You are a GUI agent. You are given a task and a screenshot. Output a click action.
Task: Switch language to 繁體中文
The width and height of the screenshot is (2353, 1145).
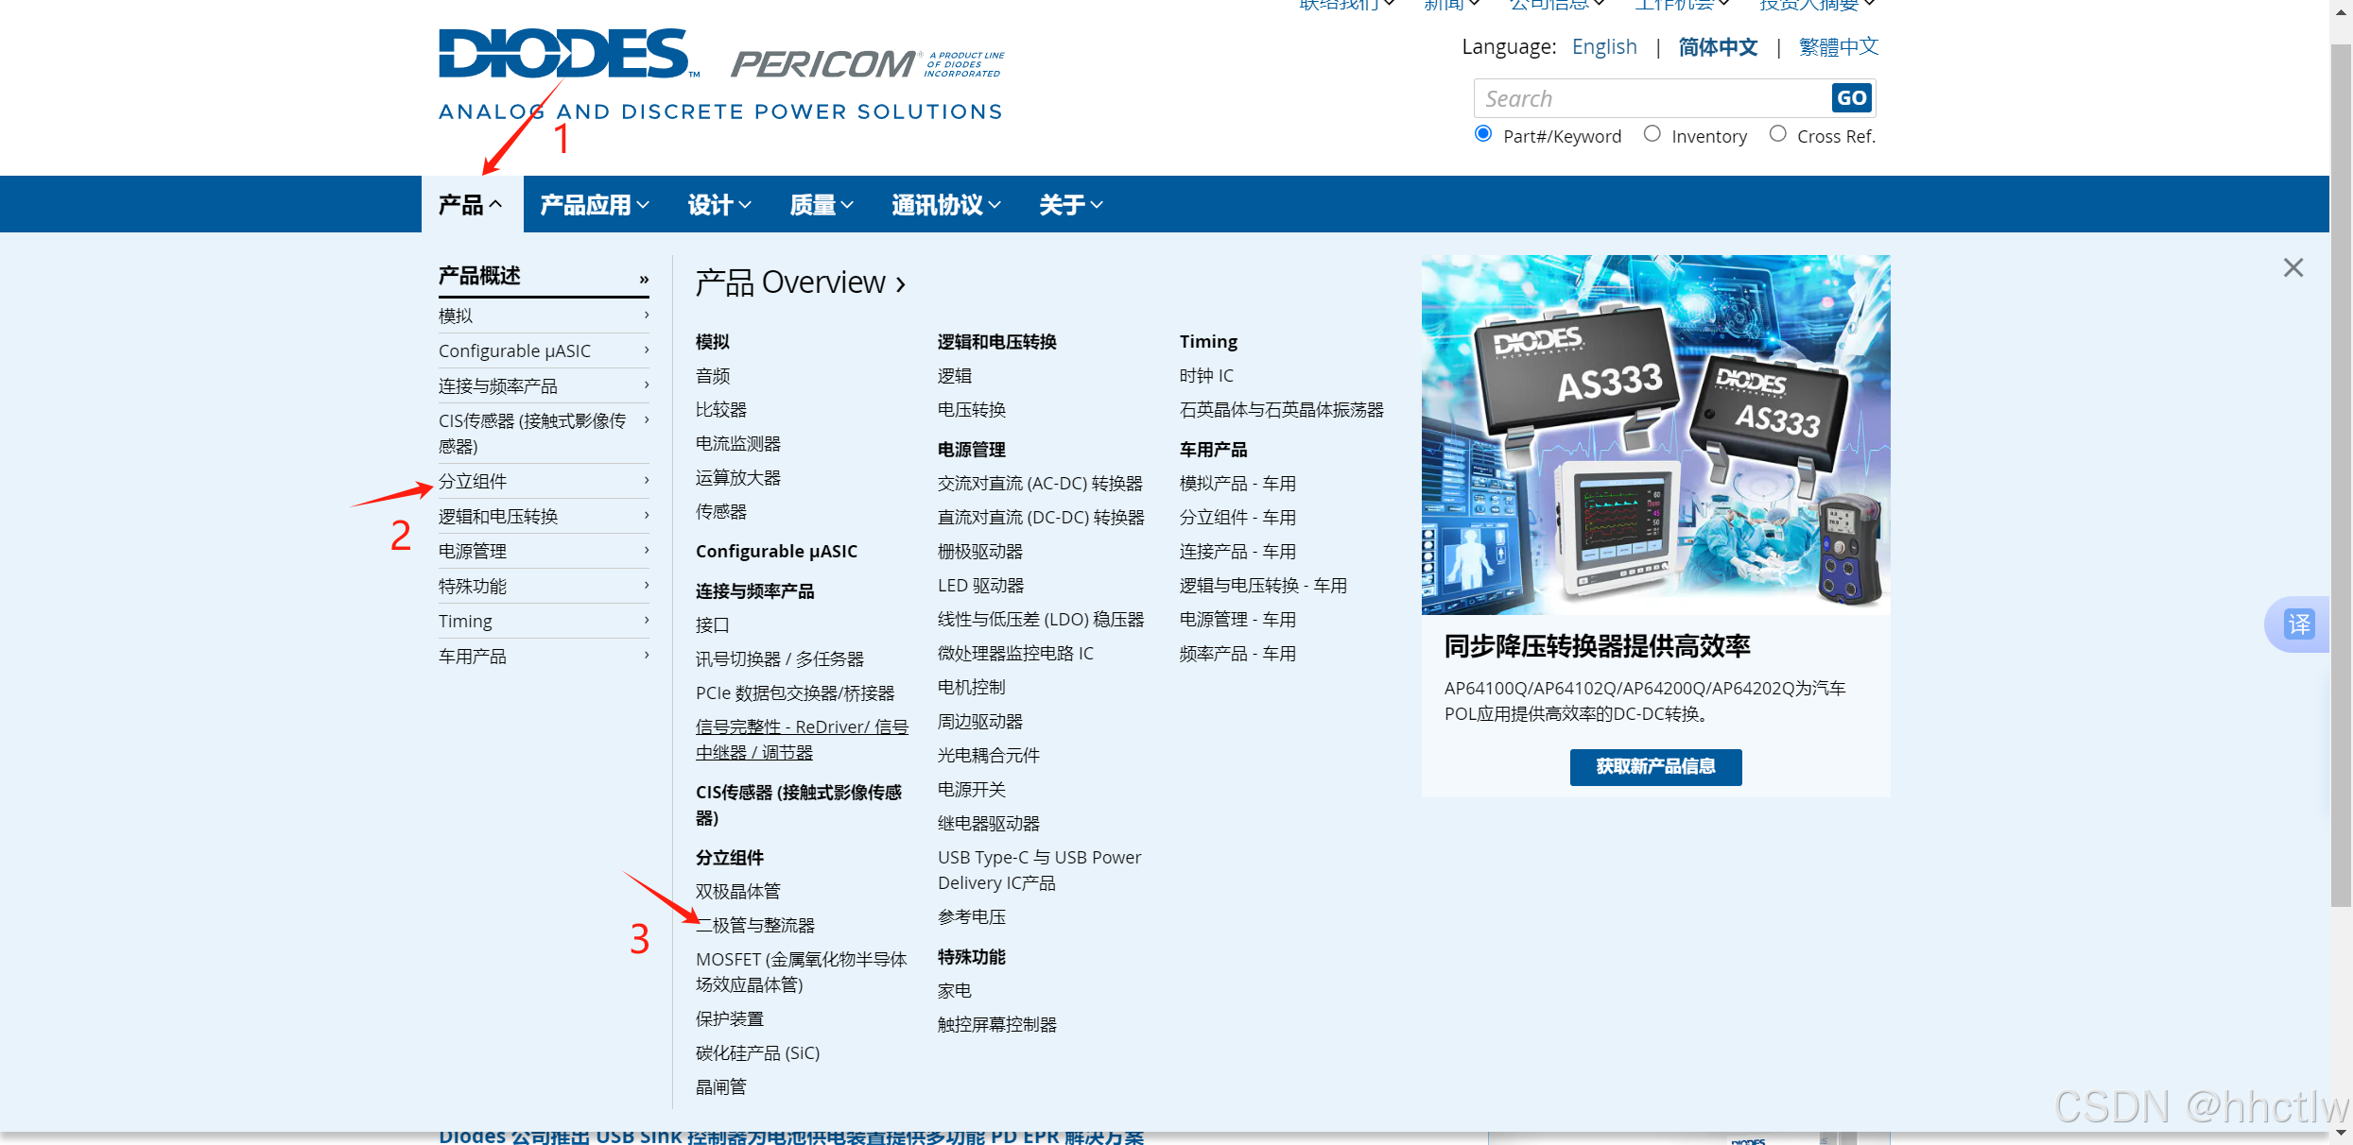click(x=1839, y=46)
